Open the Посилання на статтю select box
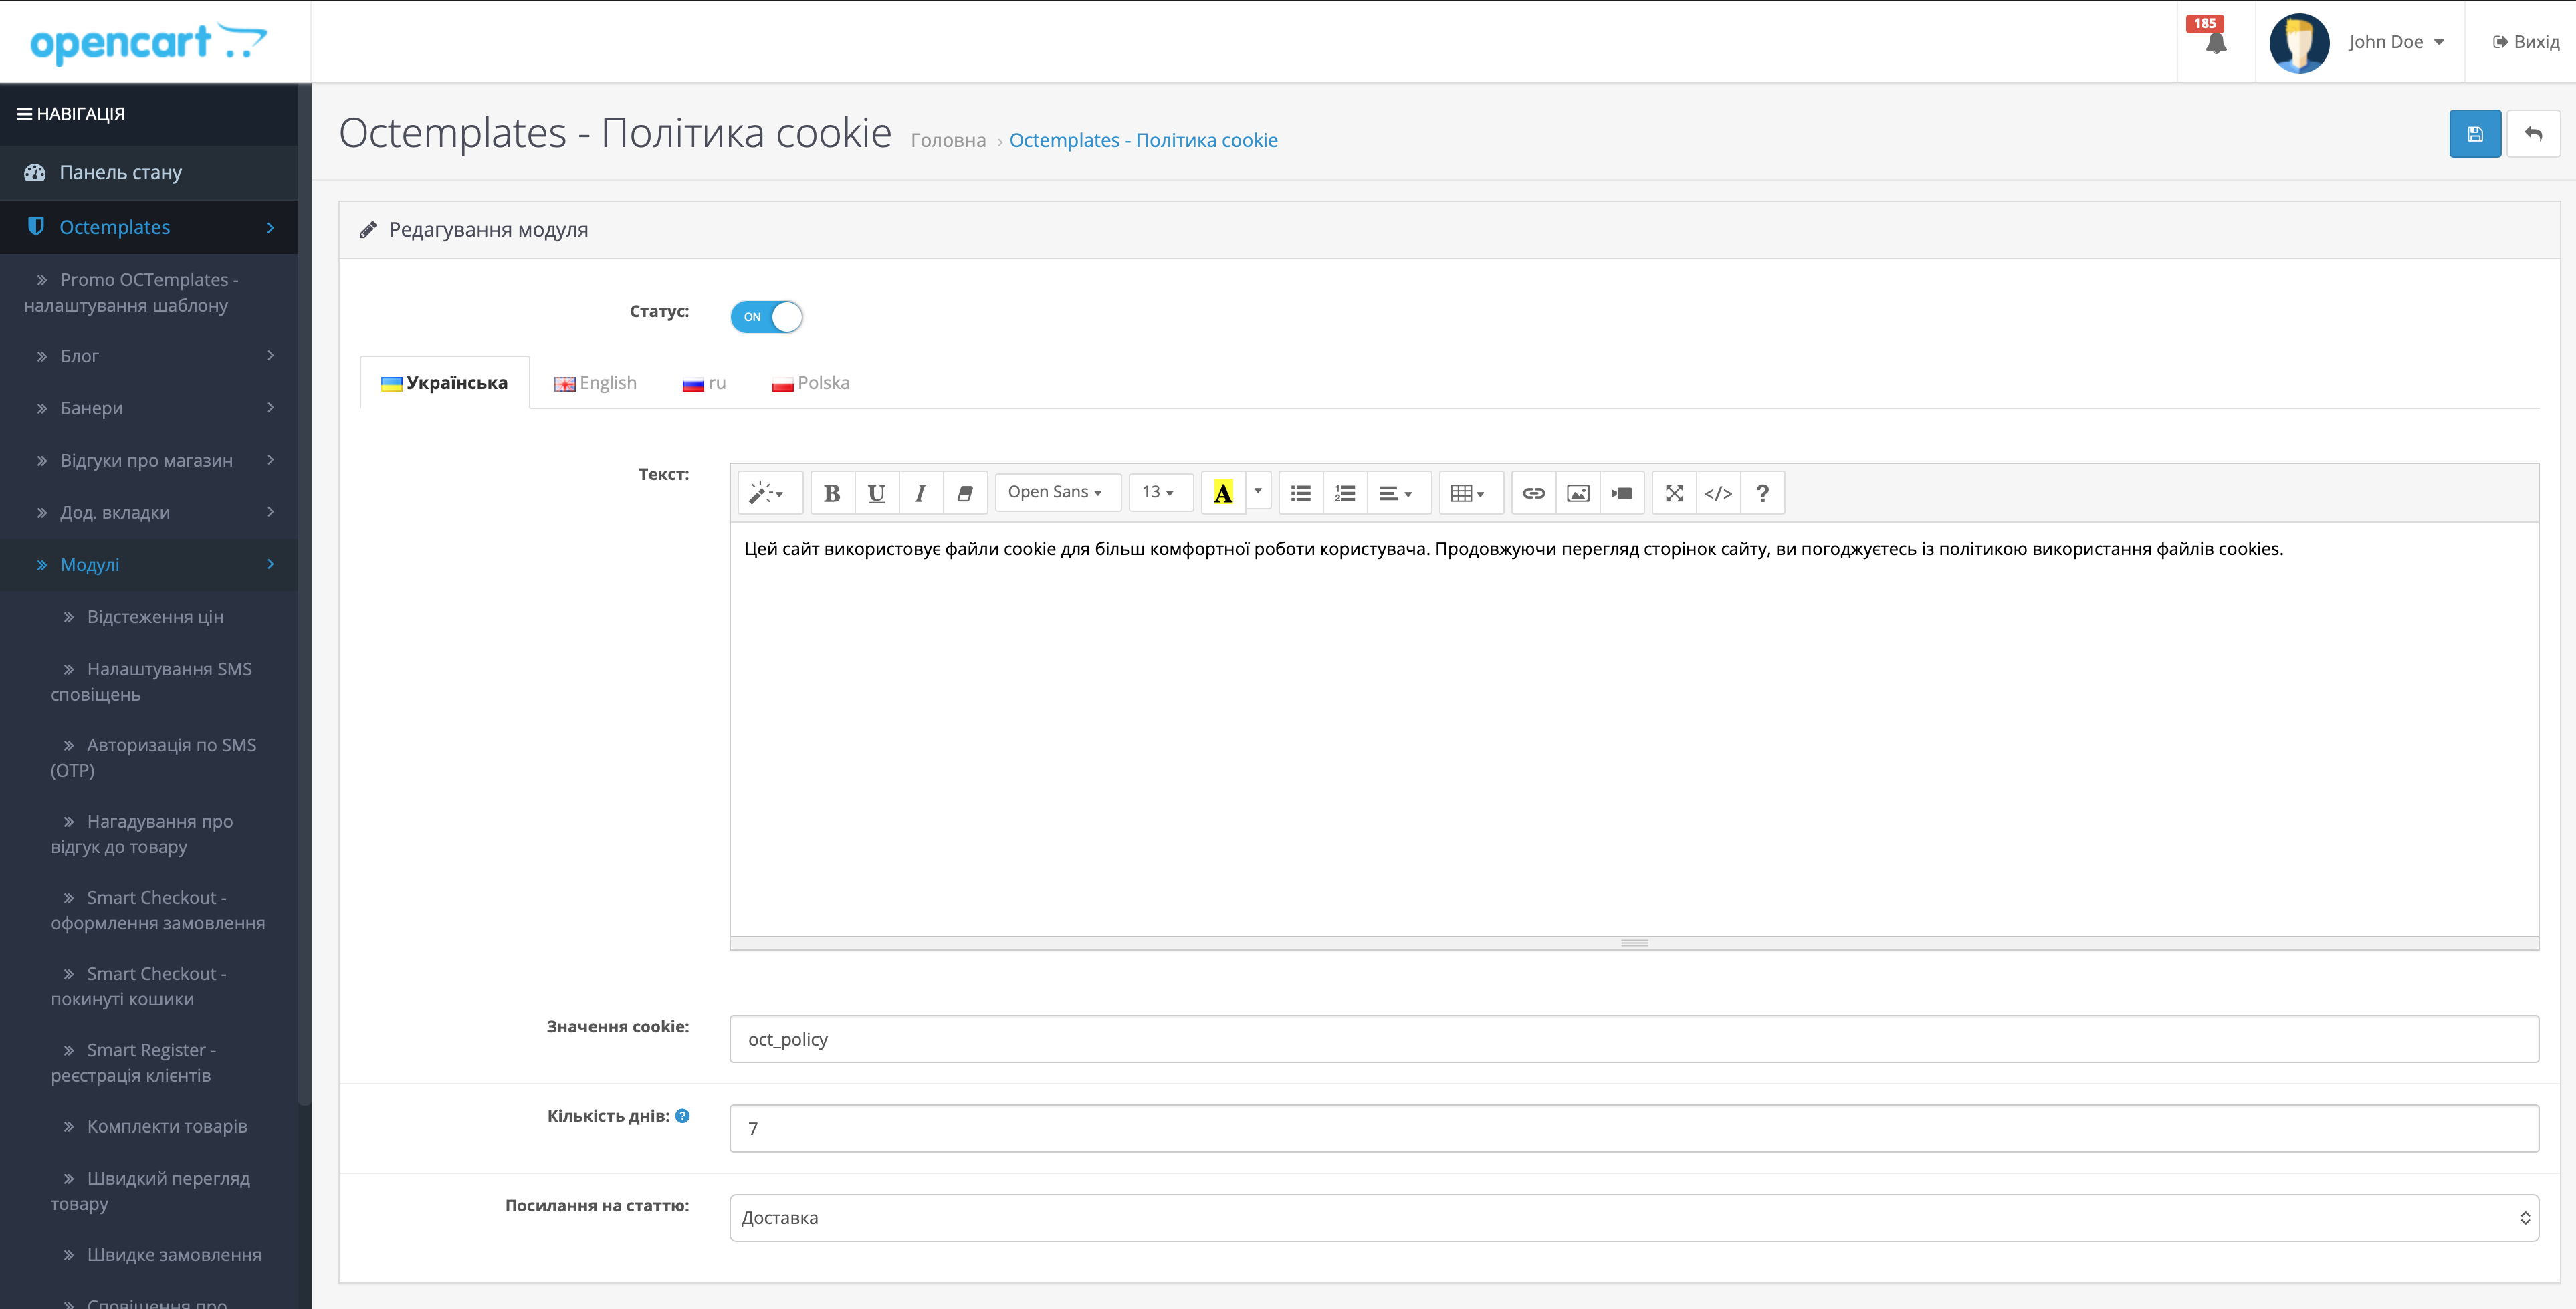The image size is (2576, 1309). click(x=1633, y=1217)
